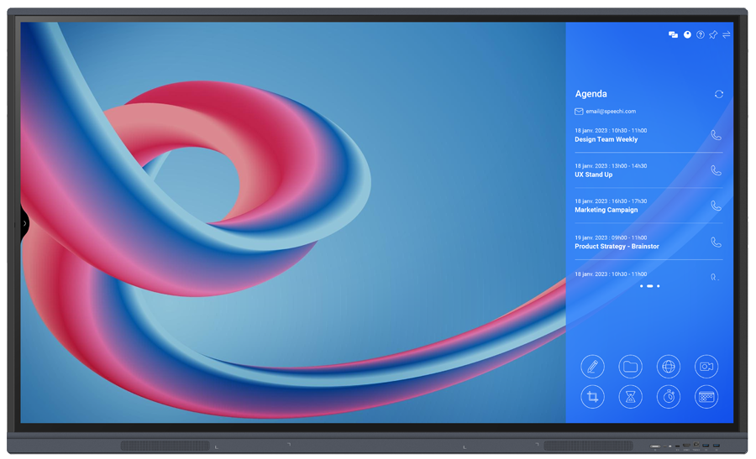Image resolution: width=756 pixels, height=459 pixels.
Task: Open the hourglass timer tool
Action: coord(630,397)
